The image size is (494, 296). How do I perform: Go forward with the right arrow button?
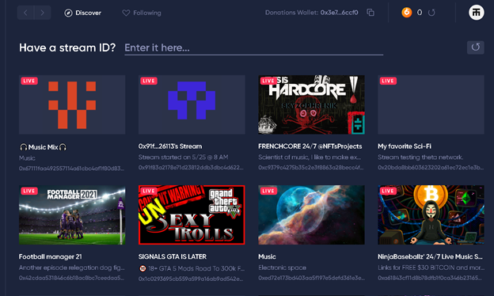click(x=43, y=13)
